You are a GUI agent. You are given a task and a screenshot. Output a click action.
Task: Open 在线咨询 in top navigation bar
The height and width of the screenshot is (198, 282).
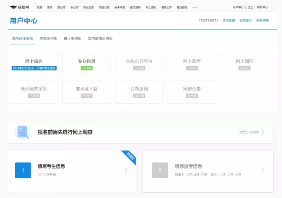[182, 8]
